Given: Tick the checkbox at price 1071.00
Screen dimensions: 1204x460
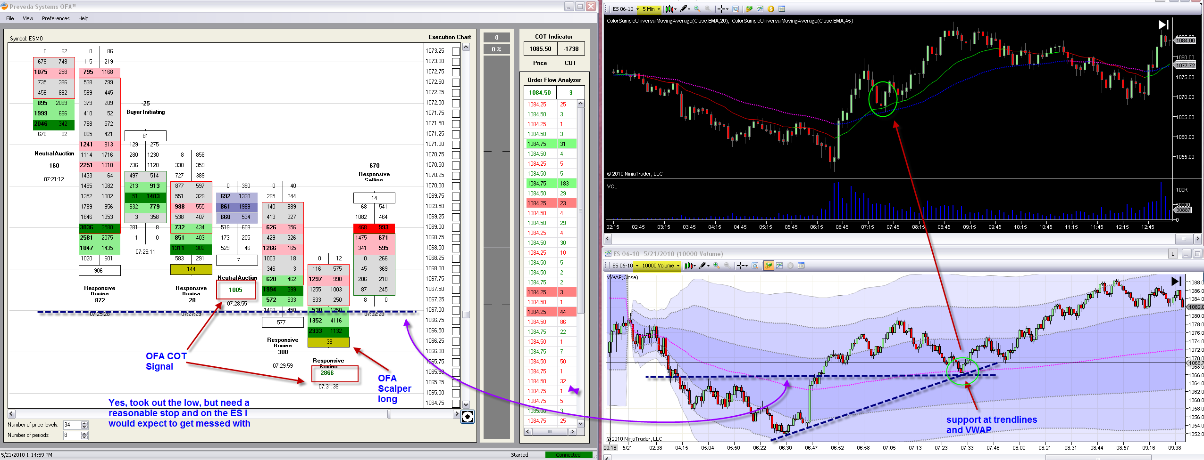Looking at the screenshot, I should 456,144.
